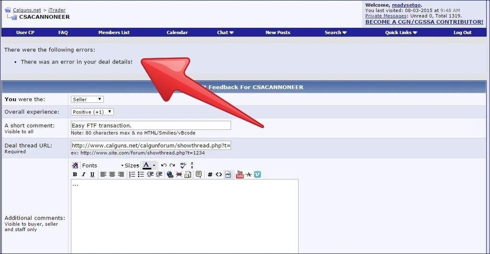Image resolution: width=490 pixels, height=254 pixels.
Task: Click the iTrader breadcrumb link
Action: pos(57,10)
